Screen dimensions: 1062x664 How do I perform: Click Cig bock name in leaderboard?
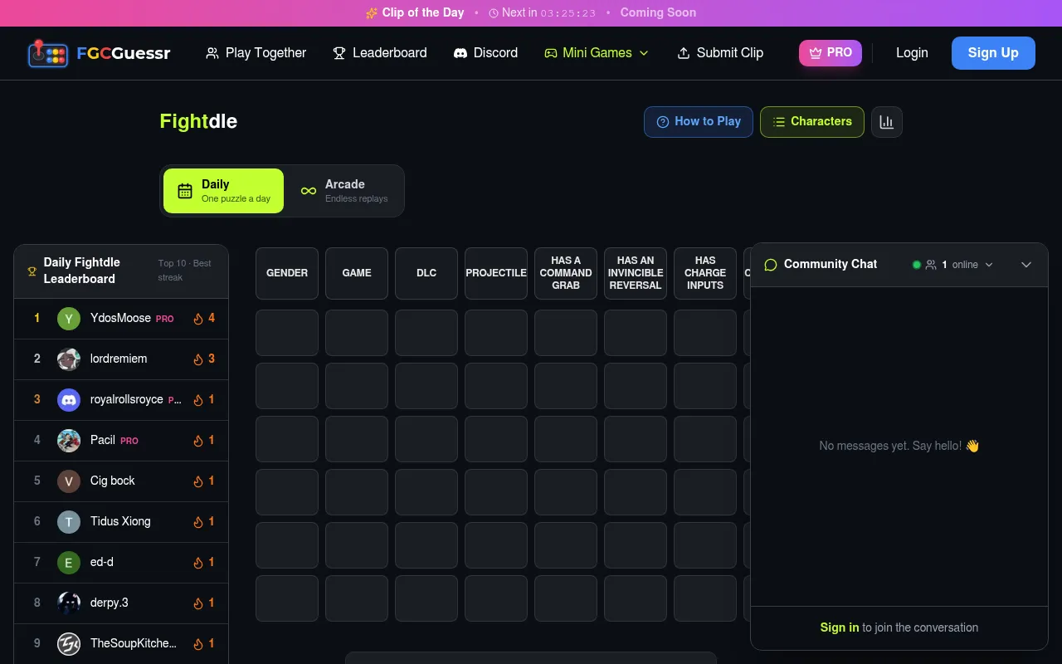(113, 481)
